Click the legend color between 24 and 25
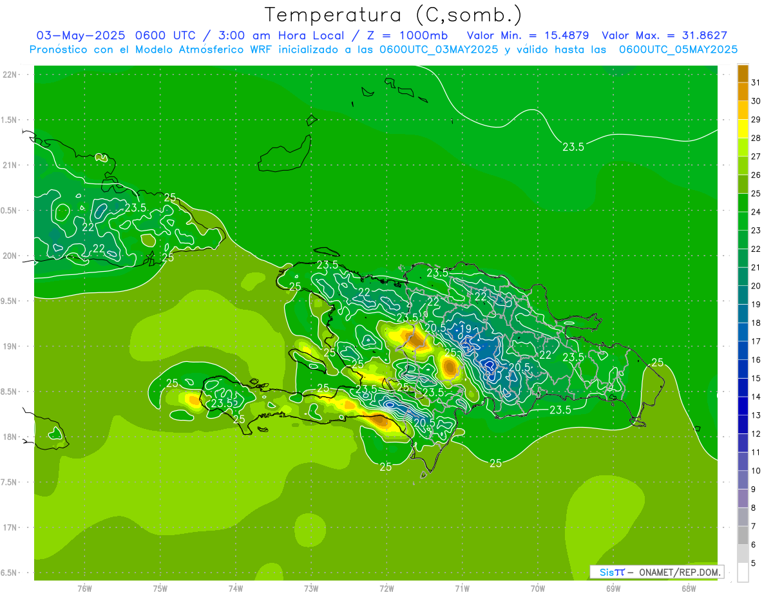This screenshot has height=597, width=773. (x=743, y=203)
